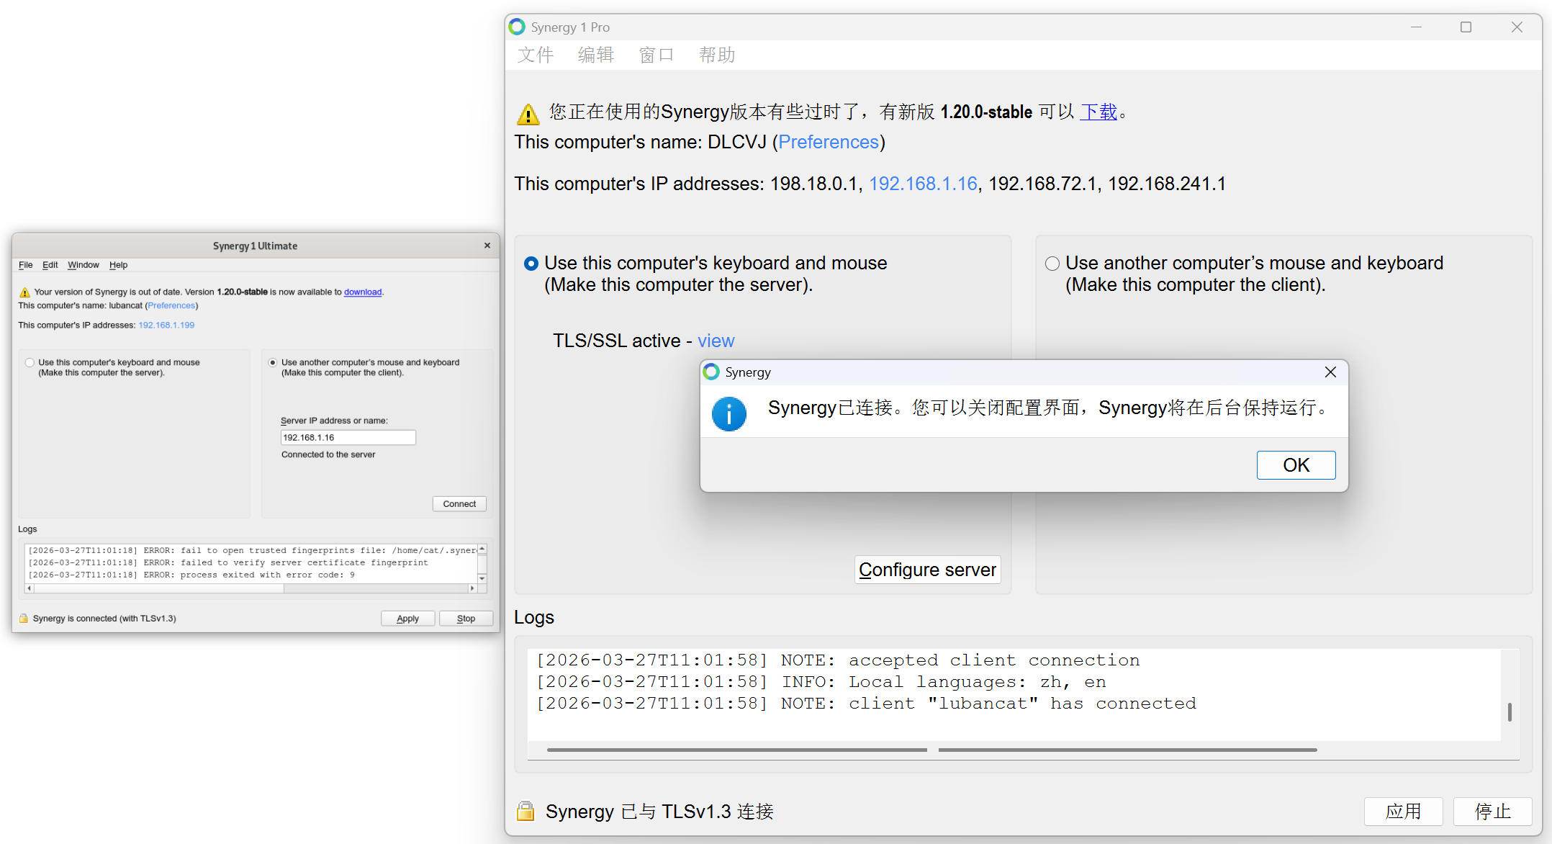Screen dimensions: 1552x844
Task: Close the Synergy connected message dialog
Action: [x=1330, y=372]
